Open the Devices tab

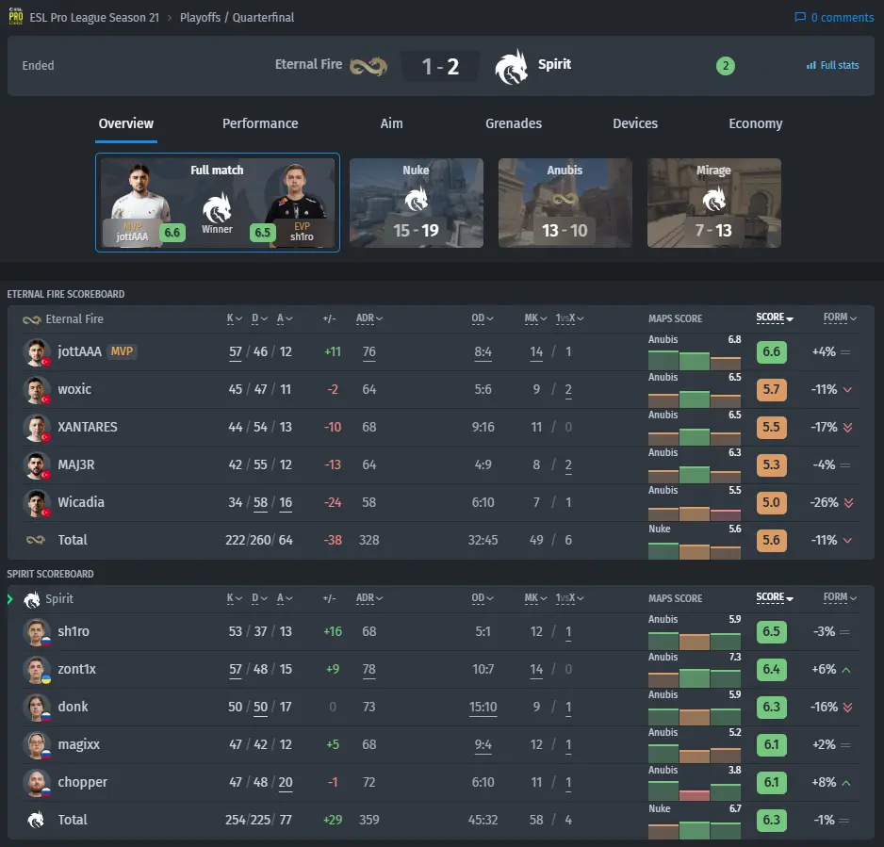pos(635,123)
